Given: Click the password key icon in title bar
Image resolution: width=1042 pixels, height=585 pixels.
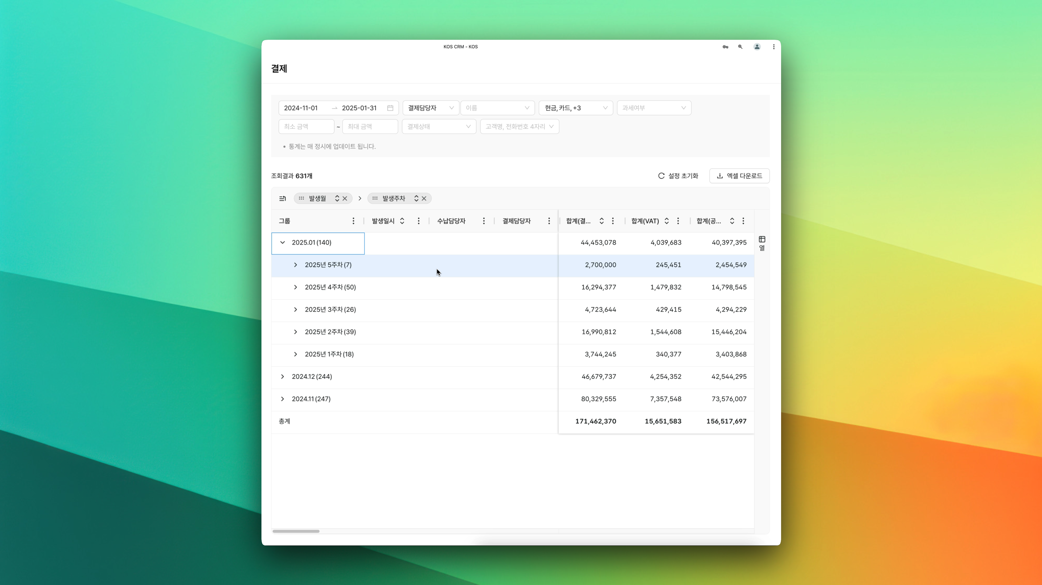Looking at the screenshot, I should [x=725, y=47].
